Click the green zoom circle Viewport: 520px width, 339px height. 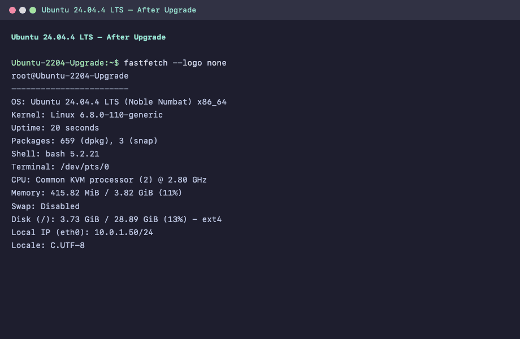point(33,10)
